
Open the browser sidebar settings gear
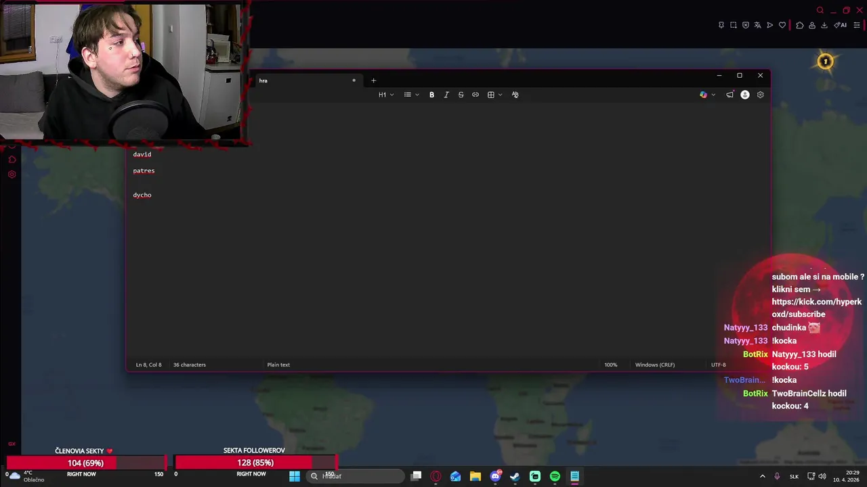click(12, 175)
